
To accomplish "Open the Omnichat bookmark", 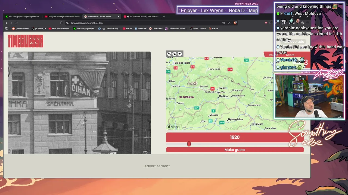I will coord(140,28).
